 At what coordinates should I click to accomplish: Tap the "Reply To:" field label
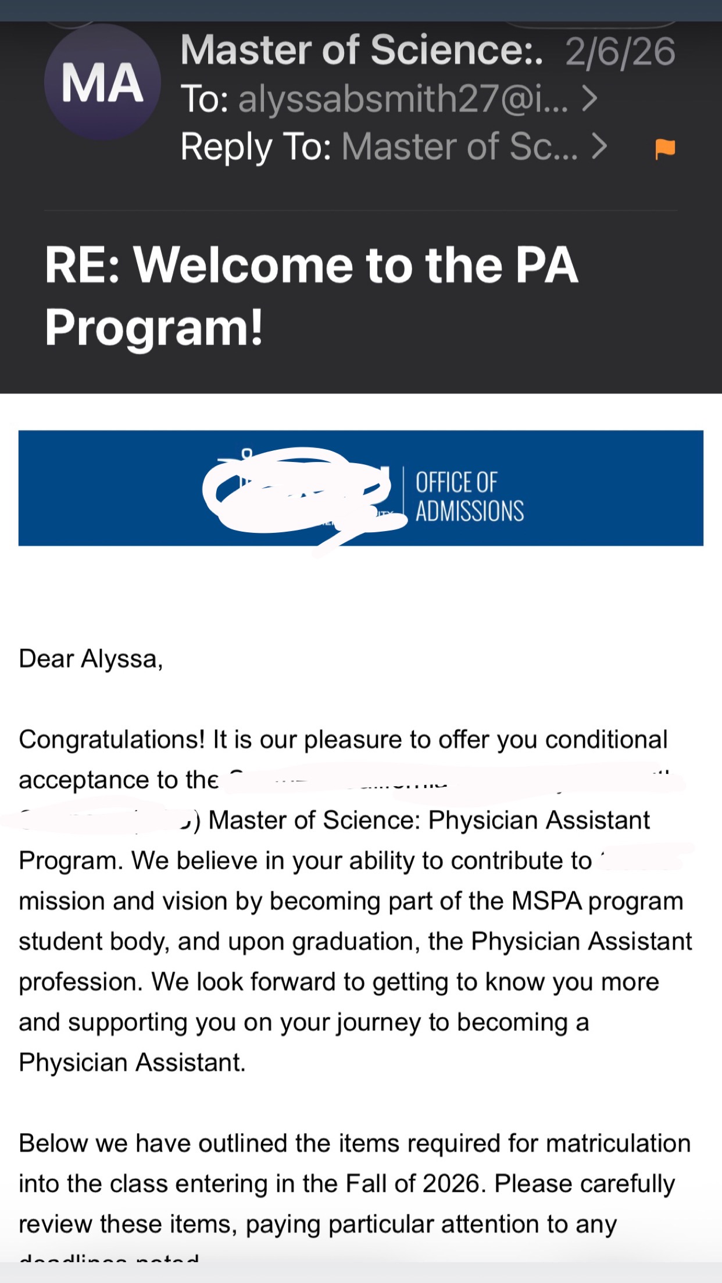[x=256, y=146]
